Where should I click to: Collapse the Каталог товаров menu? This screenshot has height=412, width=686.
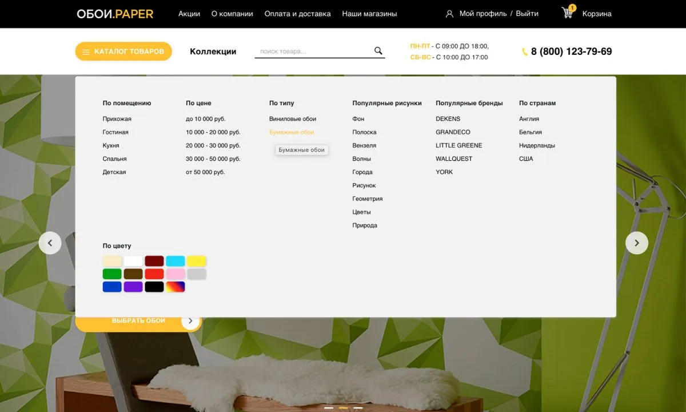tap(123, 51)
